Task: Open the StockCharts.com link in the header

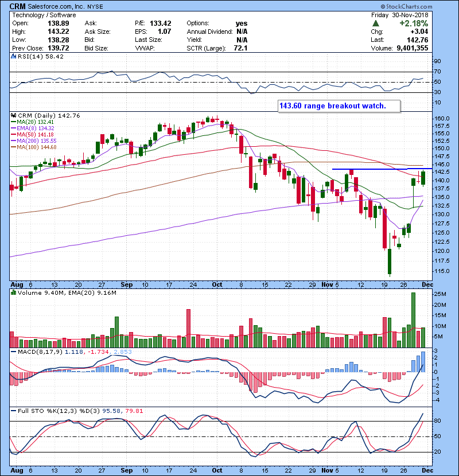Action: 406,6
